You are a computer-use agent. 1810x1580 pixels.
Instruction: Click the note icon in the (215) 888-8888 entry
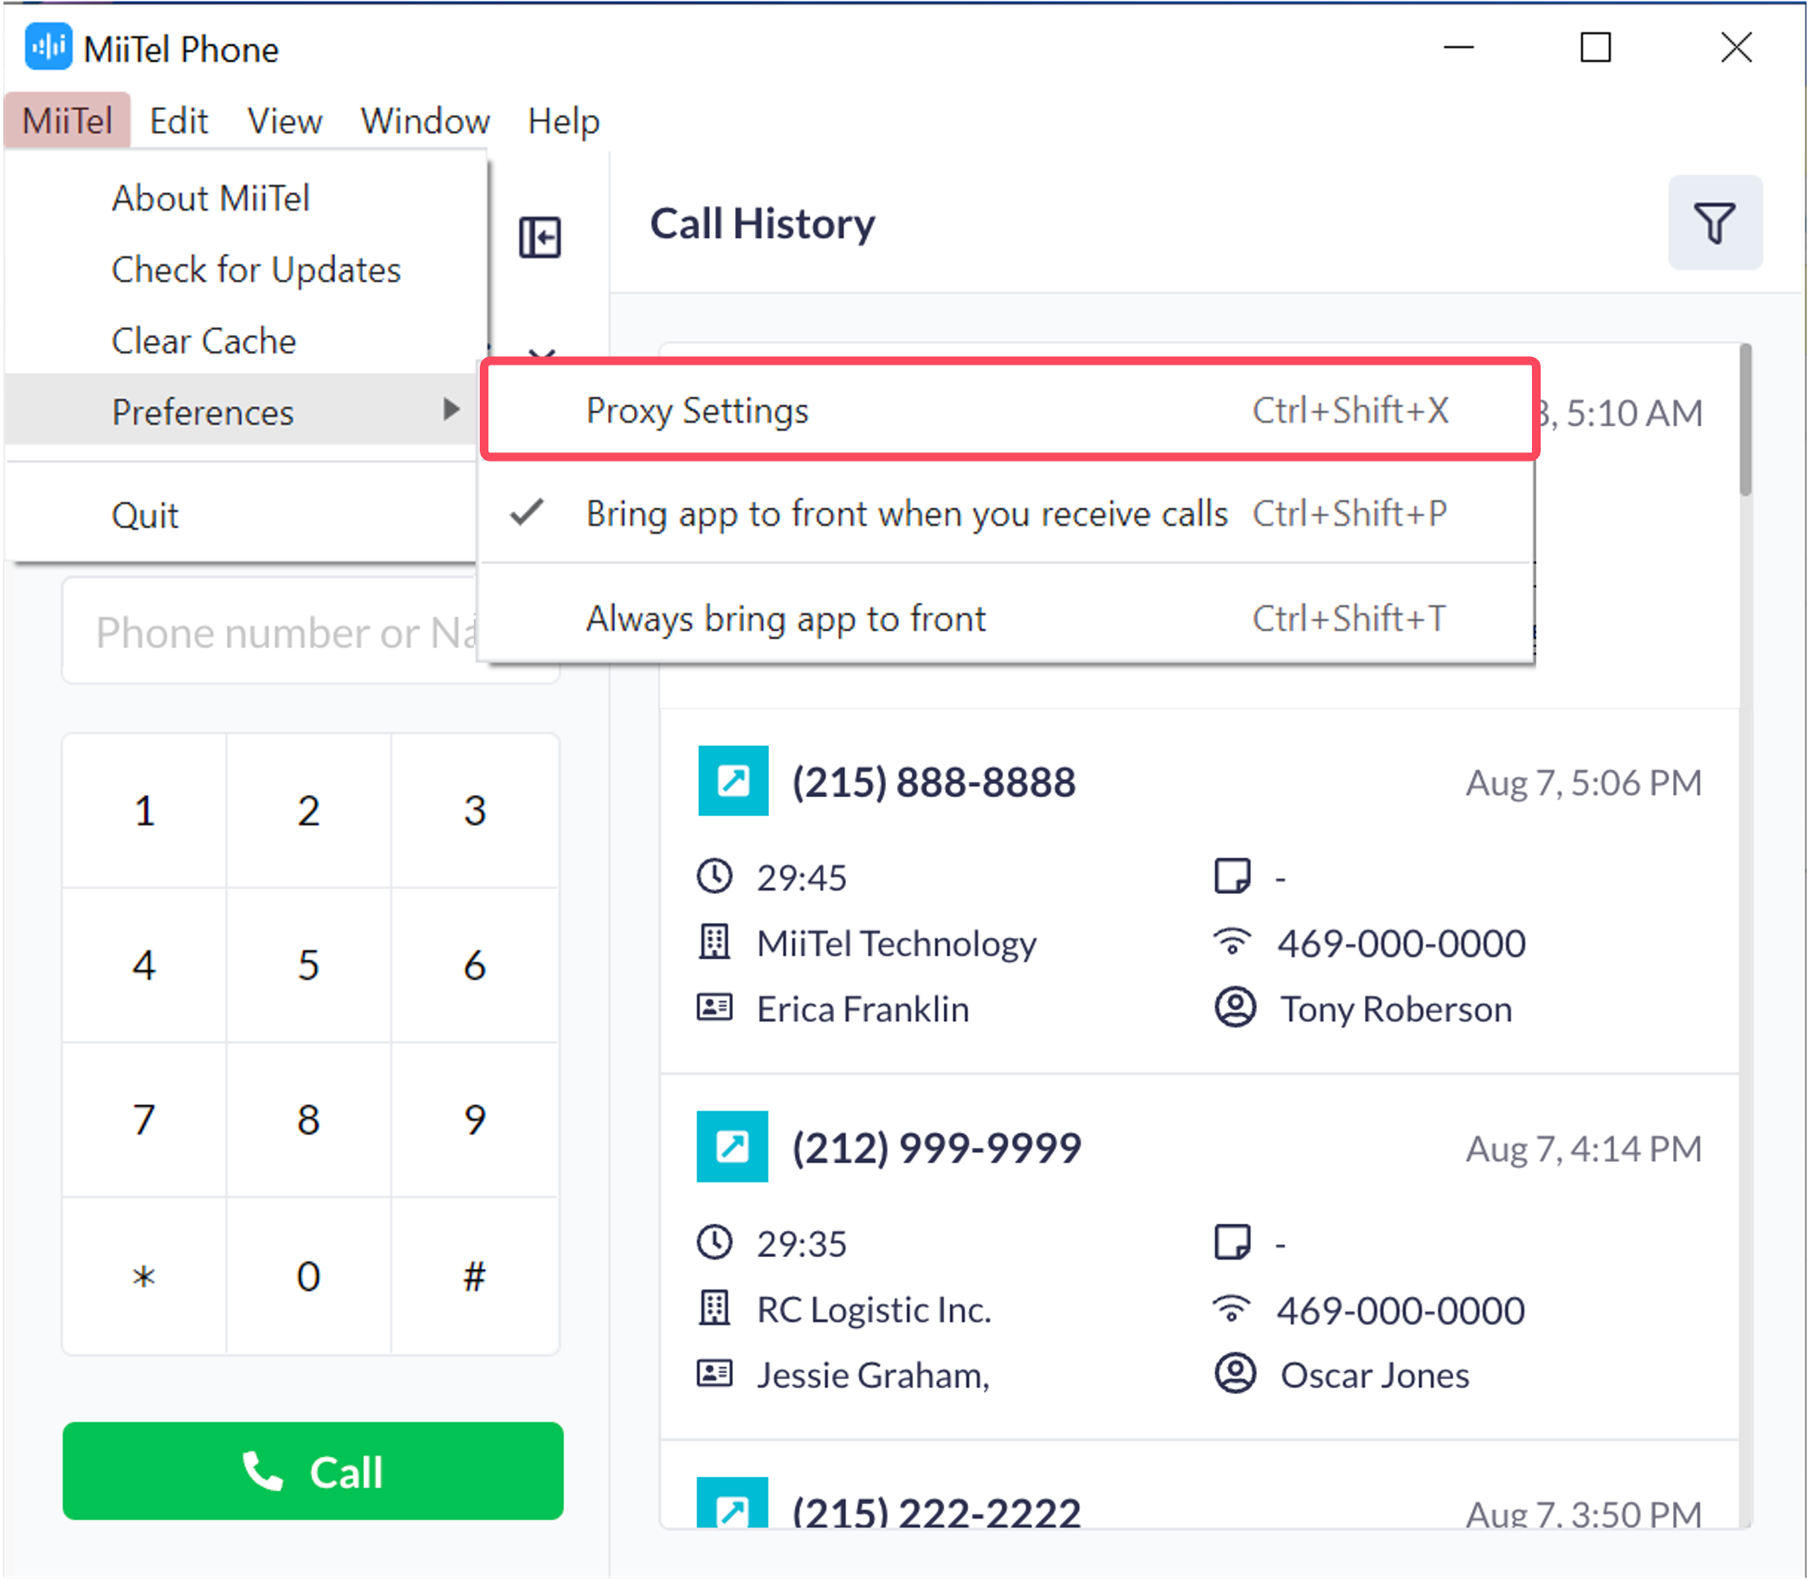coord(1231,877)
